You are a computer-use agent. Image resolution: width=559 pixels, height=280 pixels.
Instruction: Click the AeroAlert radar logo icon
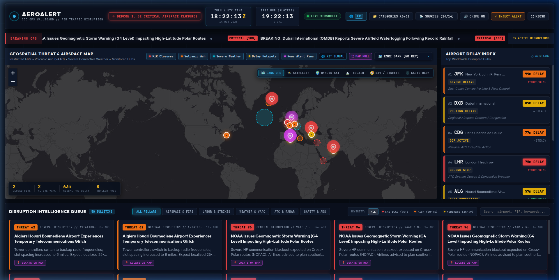tap(14, 16)
